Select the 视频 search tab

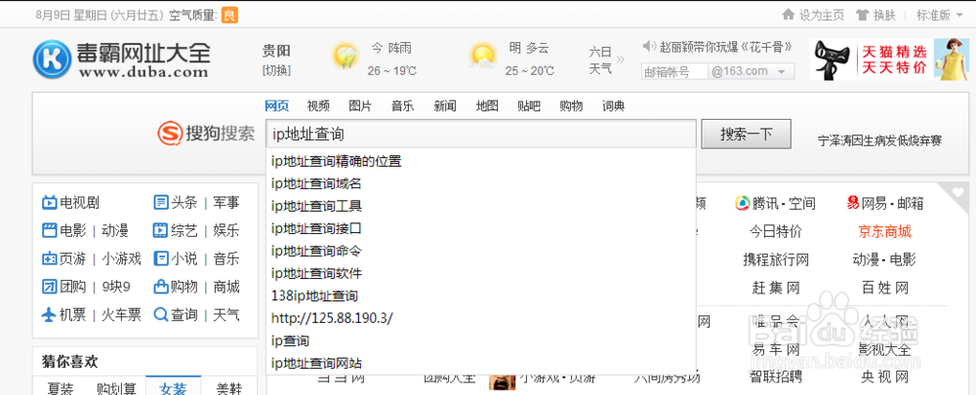(x=318, y=106)
